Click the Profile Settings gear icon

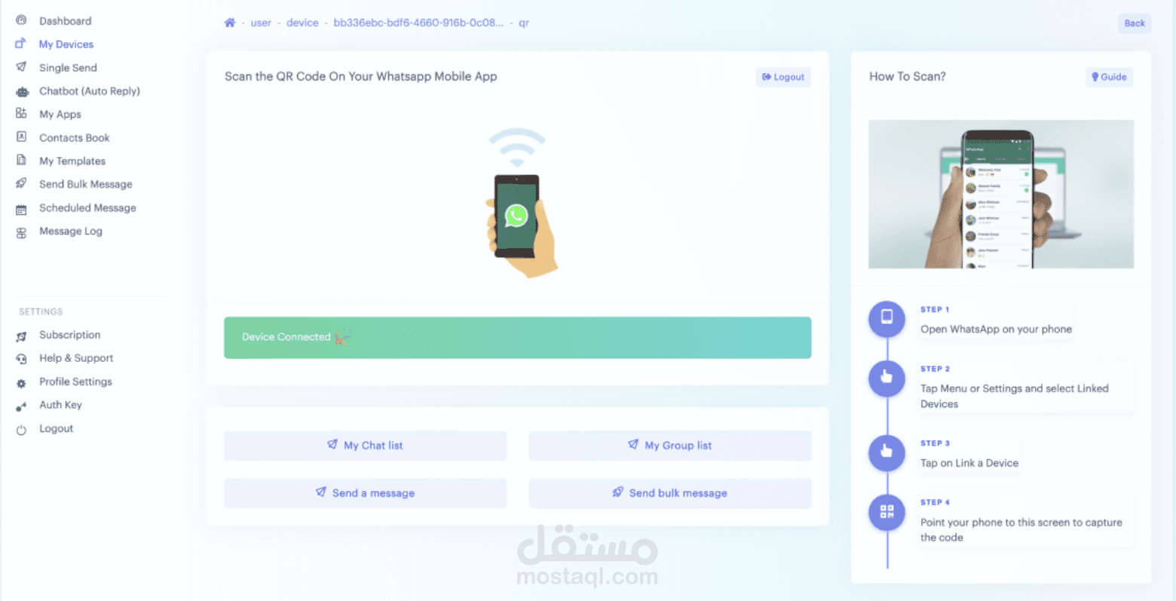pos(21,382)
